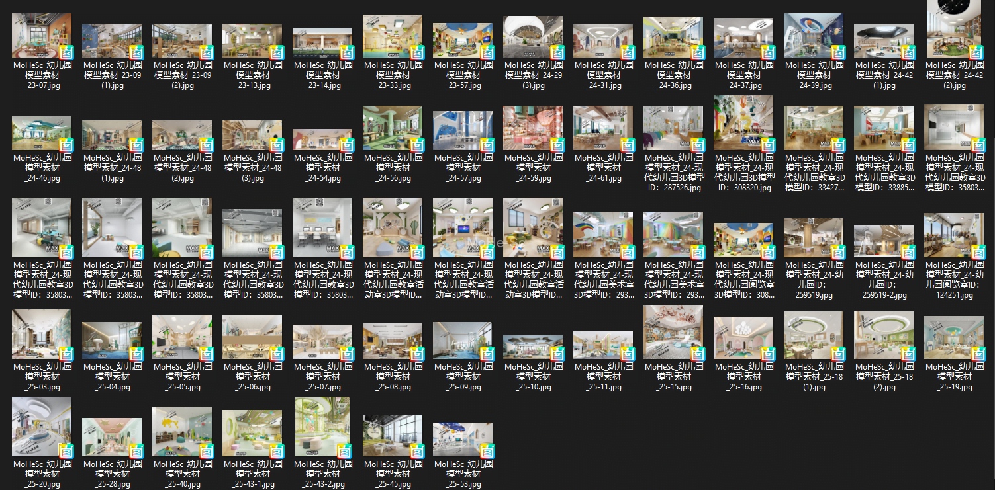Choose the 24-46.jpg image file
995x490 pixels.
[42, 134]
